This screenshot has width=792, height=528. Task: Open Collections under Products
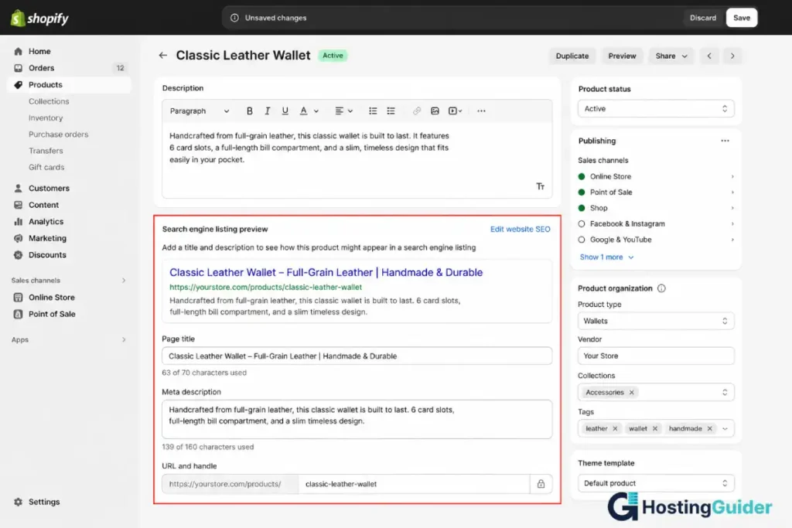(x=49, y=101)
